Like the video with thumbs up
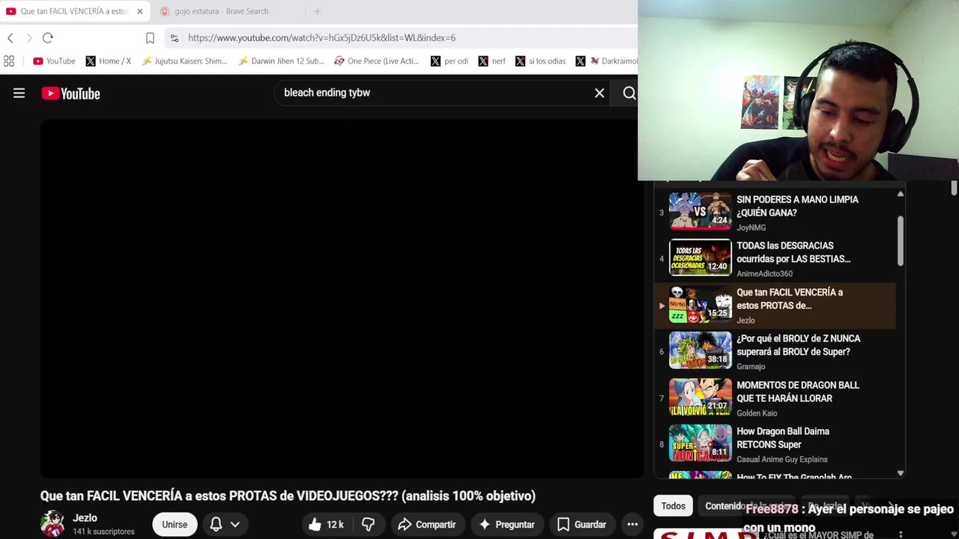Image resolution: width=959 pixels, height=539 pixels. click(x=325, y=524)
